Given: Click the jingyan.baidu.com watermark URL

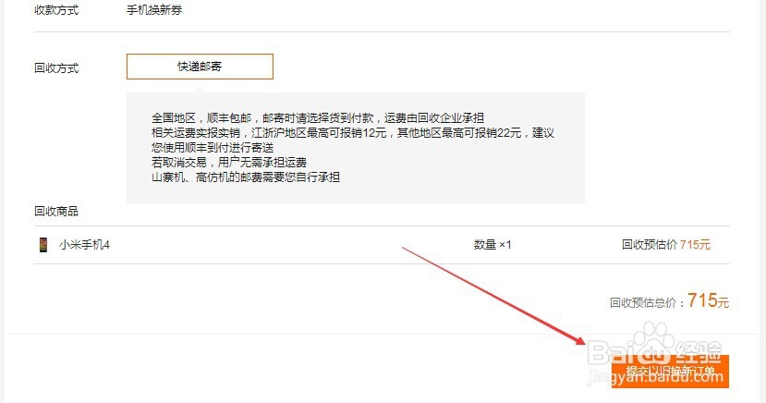Looking at the screenshot, I should point(656,376).
